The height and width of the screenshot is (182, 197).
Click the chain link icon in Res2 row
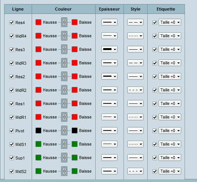(x=64, y=76)
